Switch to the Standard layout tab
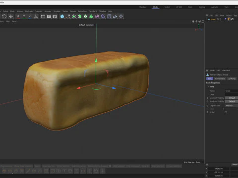The image size is (238, 178). click(143, 7)
